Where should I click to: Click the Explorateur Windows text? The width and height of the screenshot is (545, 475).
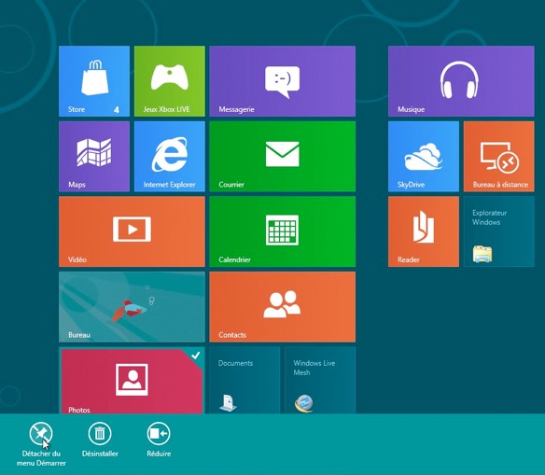pos(489,217)
